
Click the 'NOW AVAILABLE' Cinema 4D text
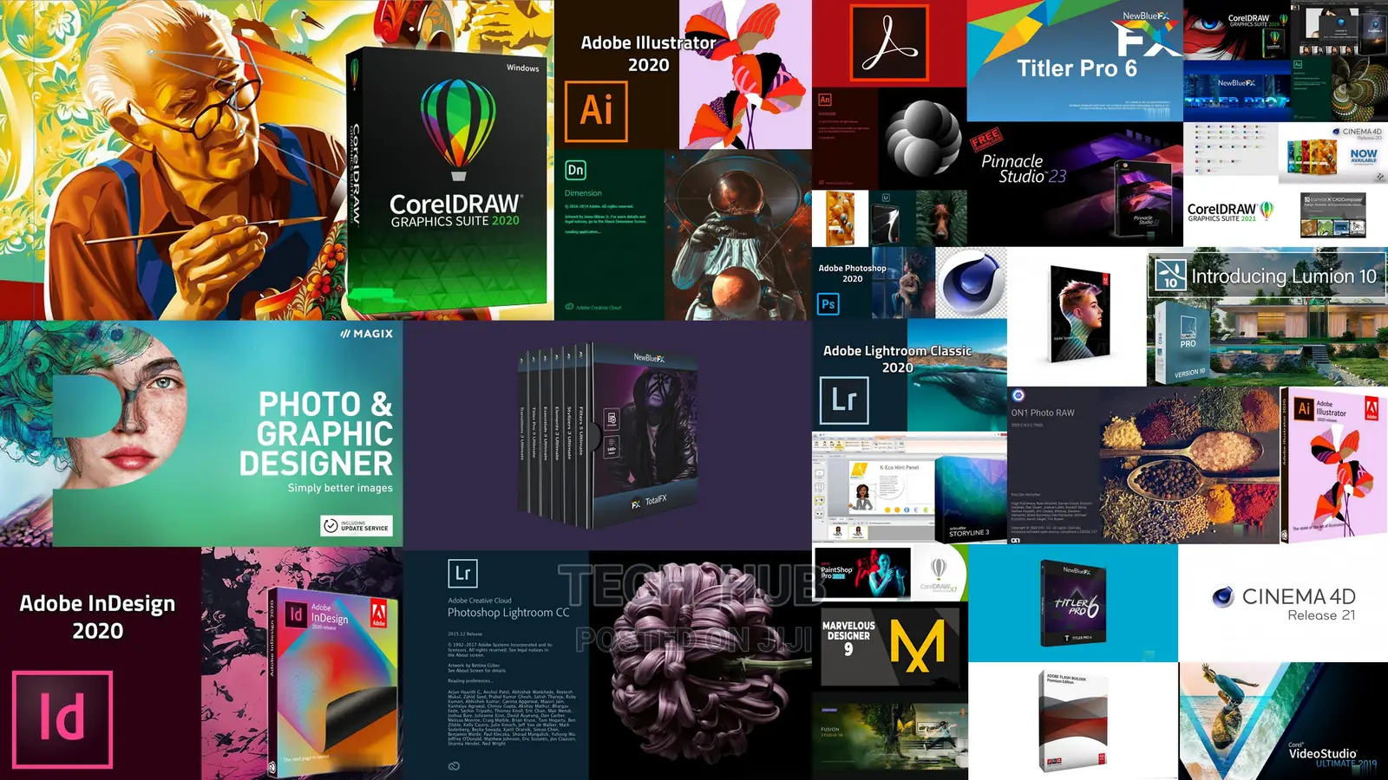click(x=1363, y=156)
